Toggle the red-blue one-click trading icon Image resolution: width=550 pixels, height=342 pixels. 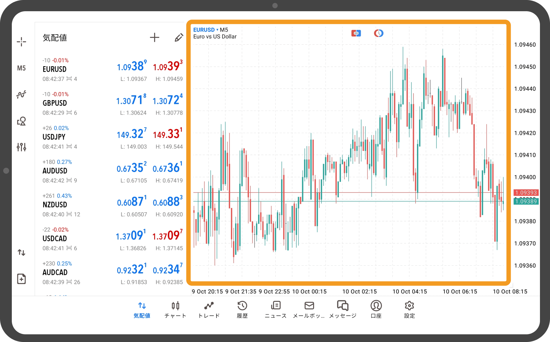(356, 33)
